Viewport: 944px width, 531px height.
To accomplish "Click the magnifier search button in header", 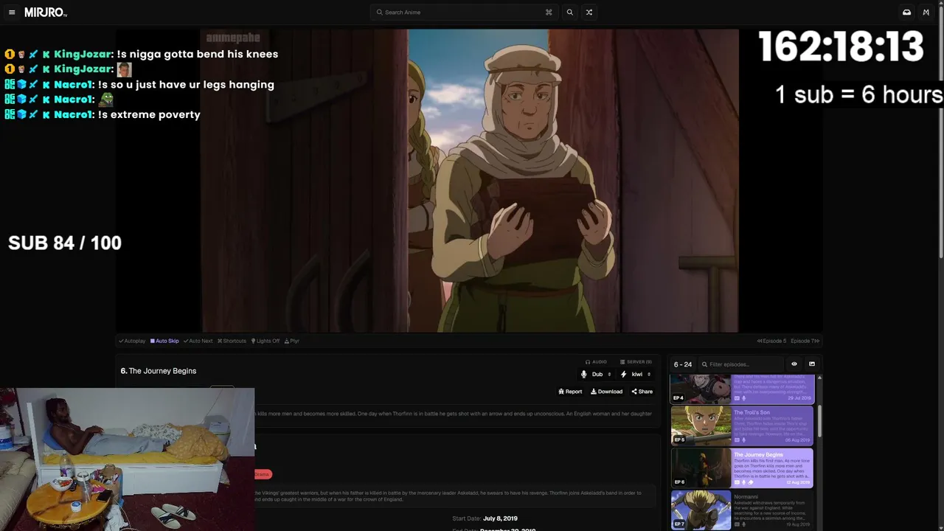I will point(569,13).
